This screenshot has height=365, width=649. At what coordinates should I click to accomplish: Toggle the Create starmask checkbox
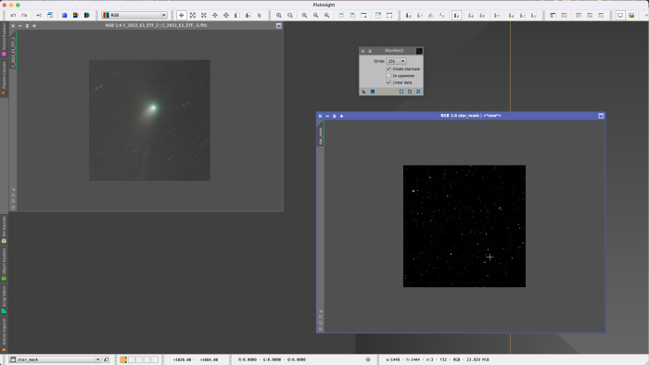coord(388,69)
